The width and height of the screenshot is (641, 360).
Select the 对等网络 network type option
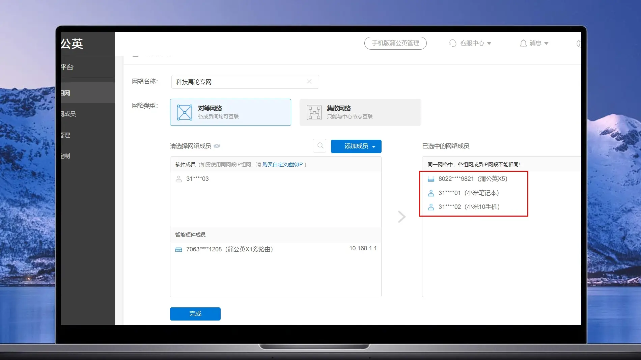tap(230, 112)
